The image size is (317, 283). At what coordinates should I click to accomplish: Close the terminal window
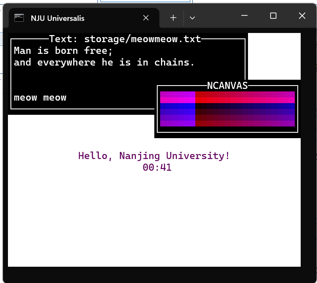pyautogui.click(x=302, y=16)
